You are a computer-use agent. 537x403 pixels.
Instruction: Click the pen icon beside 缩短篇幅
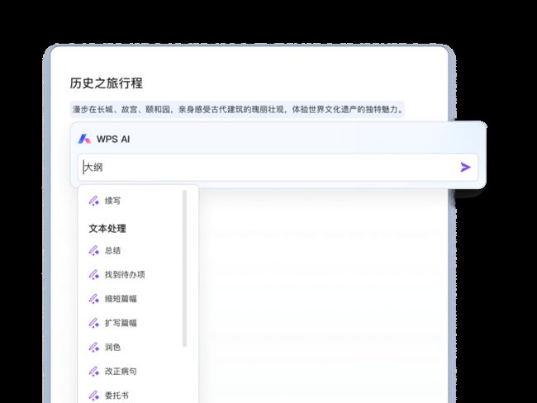click(94, 299)
